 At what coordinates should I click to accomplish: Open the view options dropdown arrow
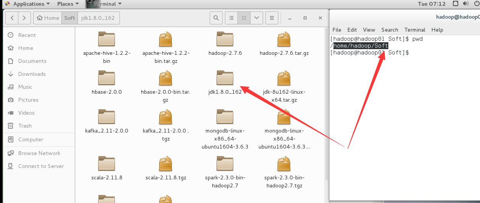tap(256, 18)
